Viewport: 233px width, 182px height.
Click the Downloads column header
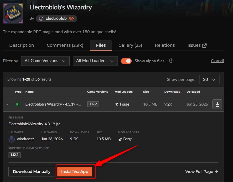[x=172, y=92]
